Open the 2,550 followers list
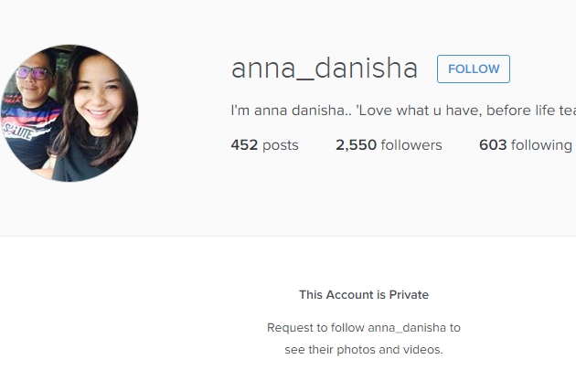 pyautogui.click(x=389, y=145)
